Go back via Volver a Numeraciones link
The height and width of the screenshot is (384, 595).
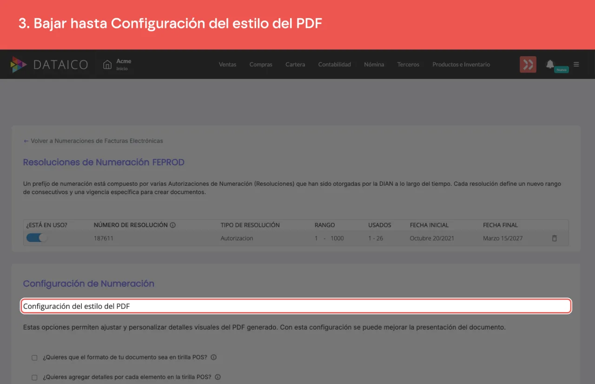point(93,141)
